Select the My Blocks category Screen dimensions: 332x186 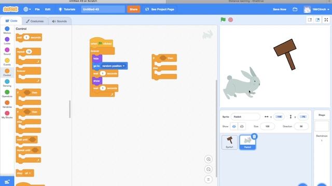click(x=7, y=115)
